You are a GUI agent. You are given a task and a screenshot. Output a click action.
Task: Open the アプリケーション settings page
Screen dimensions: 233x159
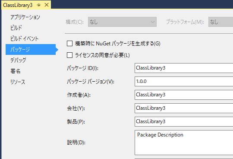pyautogui.click(x=25, y=17)
